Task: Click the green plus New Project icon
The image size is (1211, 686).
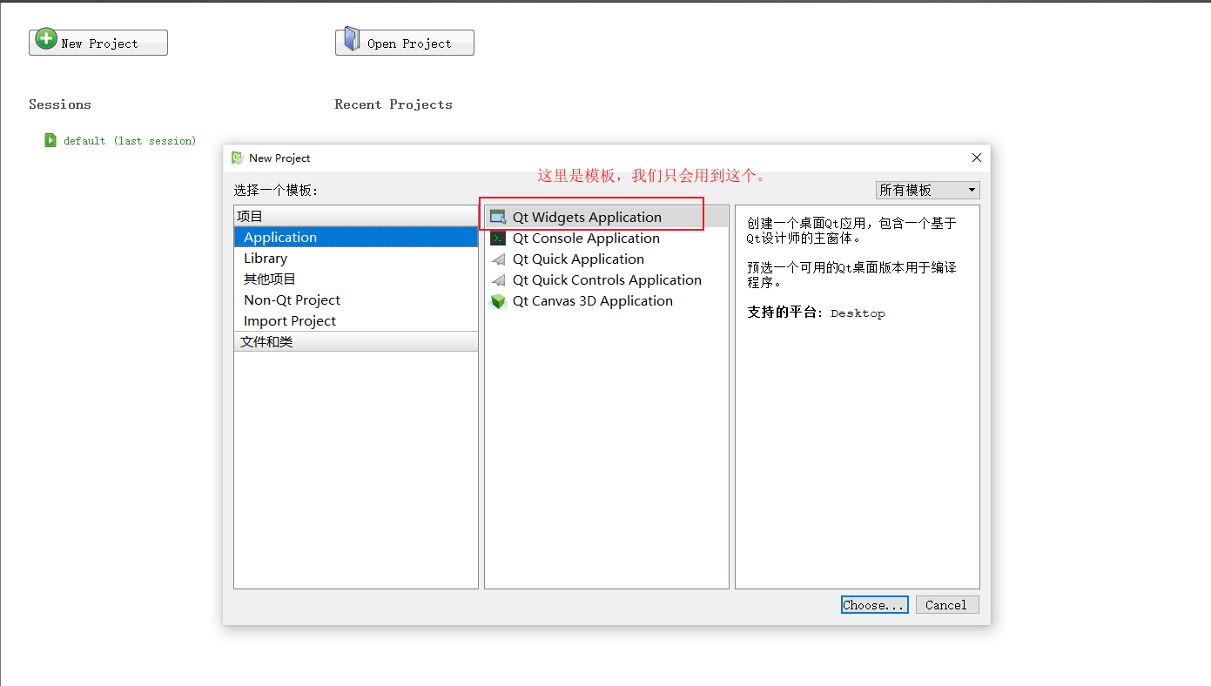Action: pos(46,40)
